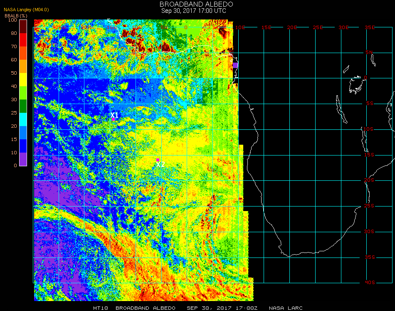The image size is (395, 311).
Task: Click the 40S latitude label
Action: [x=370, y=282]
